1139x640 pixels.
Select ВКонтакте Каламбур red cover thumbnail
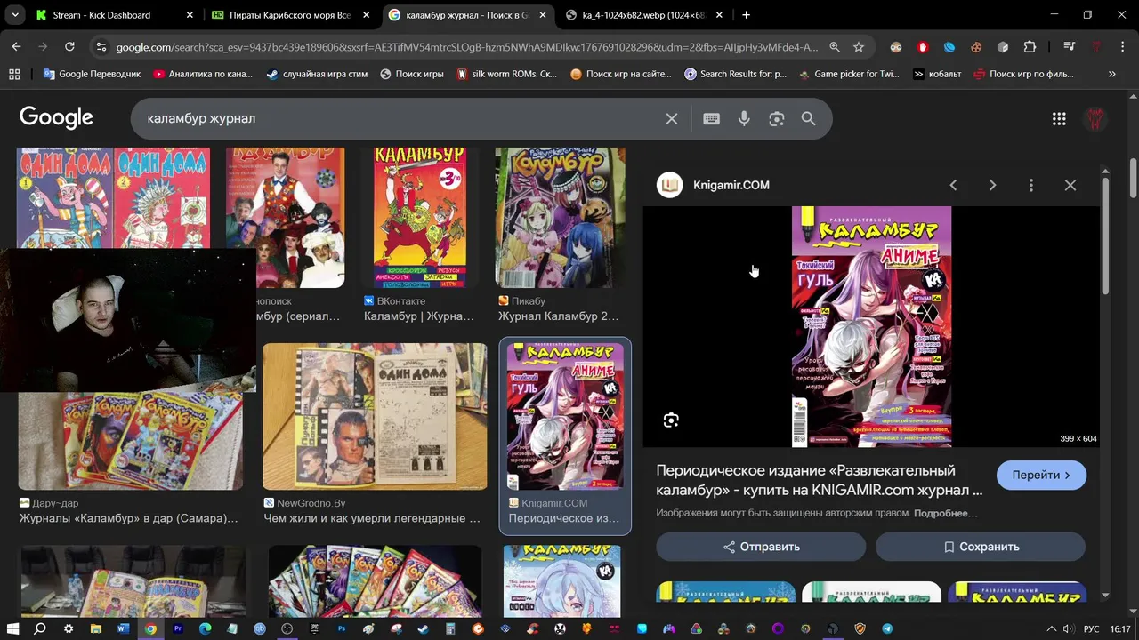[x=419, y=218]
